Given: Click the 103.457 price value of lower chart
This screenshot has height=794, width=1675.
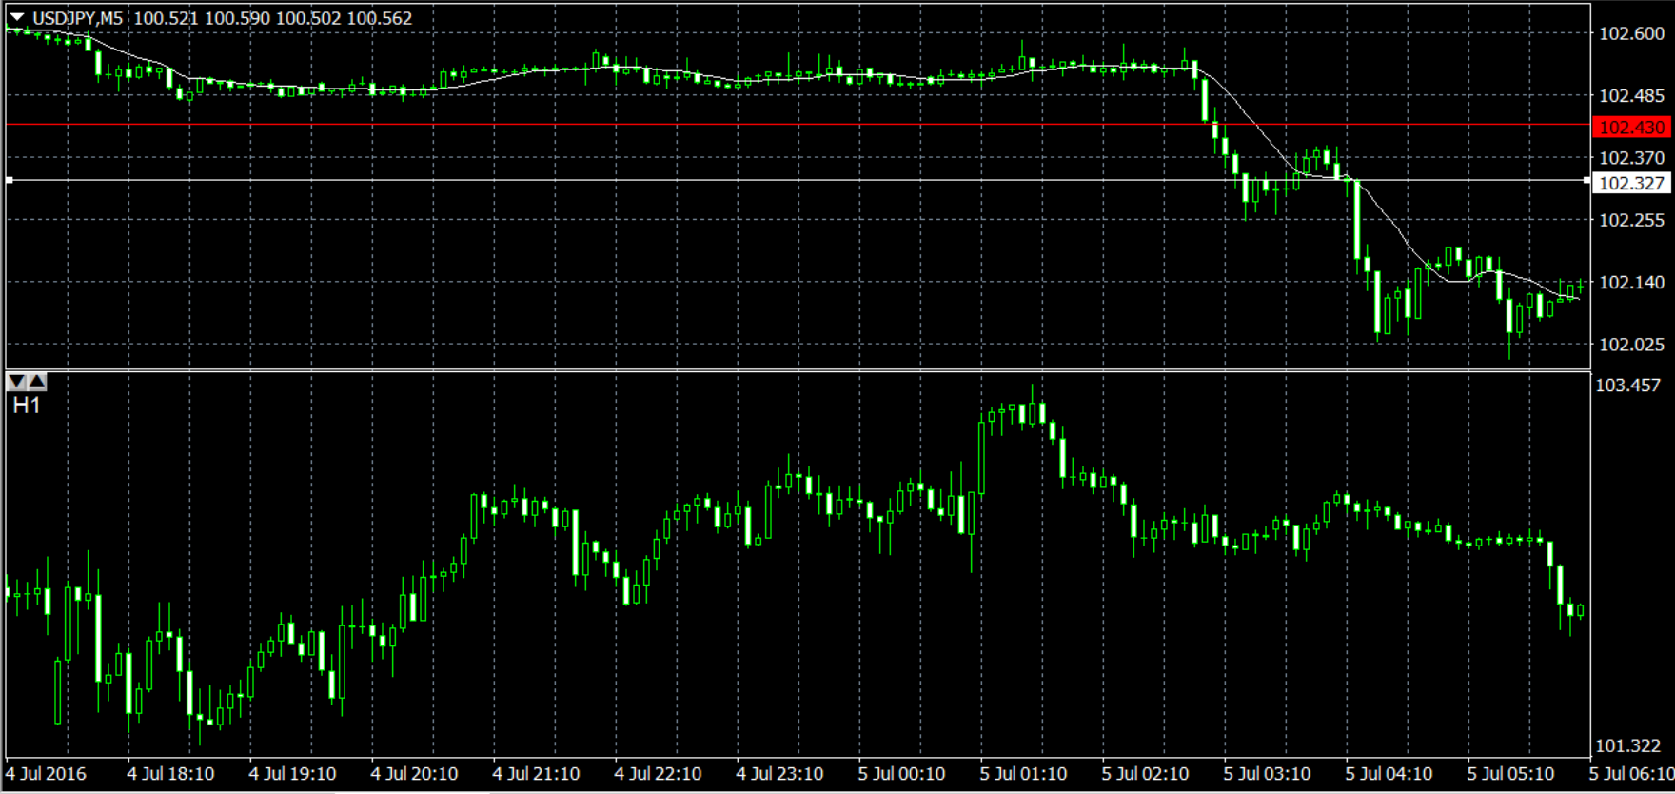Looking at the screenshot, I should pyautogui.click(x=1627, y=386).
